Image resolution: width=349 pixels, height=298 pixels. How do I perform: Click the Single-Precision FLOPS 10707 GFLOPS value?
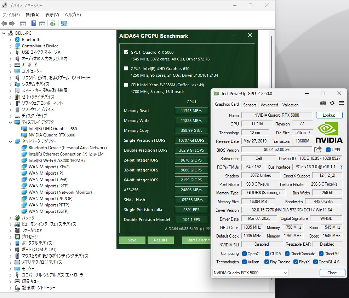191,140
